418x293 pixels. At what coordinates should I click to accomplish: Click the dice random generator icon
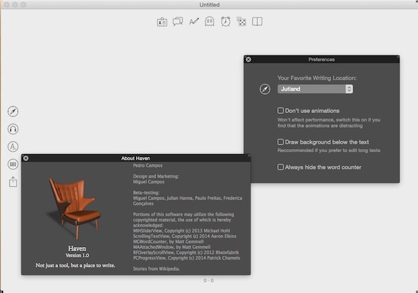point(241,22)
